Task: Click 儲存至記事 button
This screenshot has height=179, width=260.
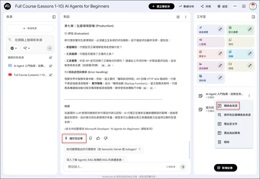Action: coord(74,138)
